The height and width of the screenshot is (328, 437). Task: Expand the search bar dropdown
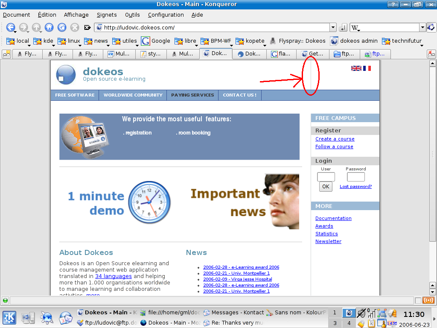click(422, 27)
